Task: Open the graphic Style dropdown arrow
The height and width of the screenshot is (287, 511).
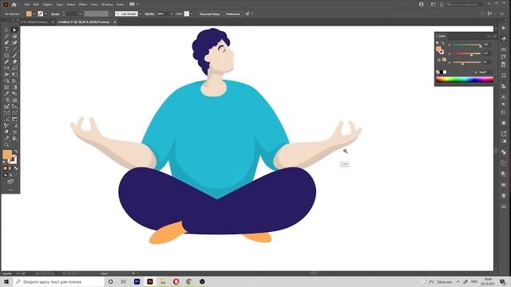Action: tap(192, 14)
